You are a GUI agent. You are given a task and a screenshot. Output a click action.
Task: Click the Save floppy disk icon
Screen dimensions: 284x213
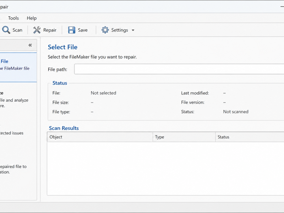tap(72, 30)
